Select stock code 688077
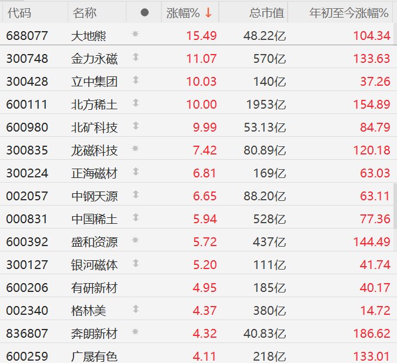This screenshot has height=363, width=397. point(27,36)
